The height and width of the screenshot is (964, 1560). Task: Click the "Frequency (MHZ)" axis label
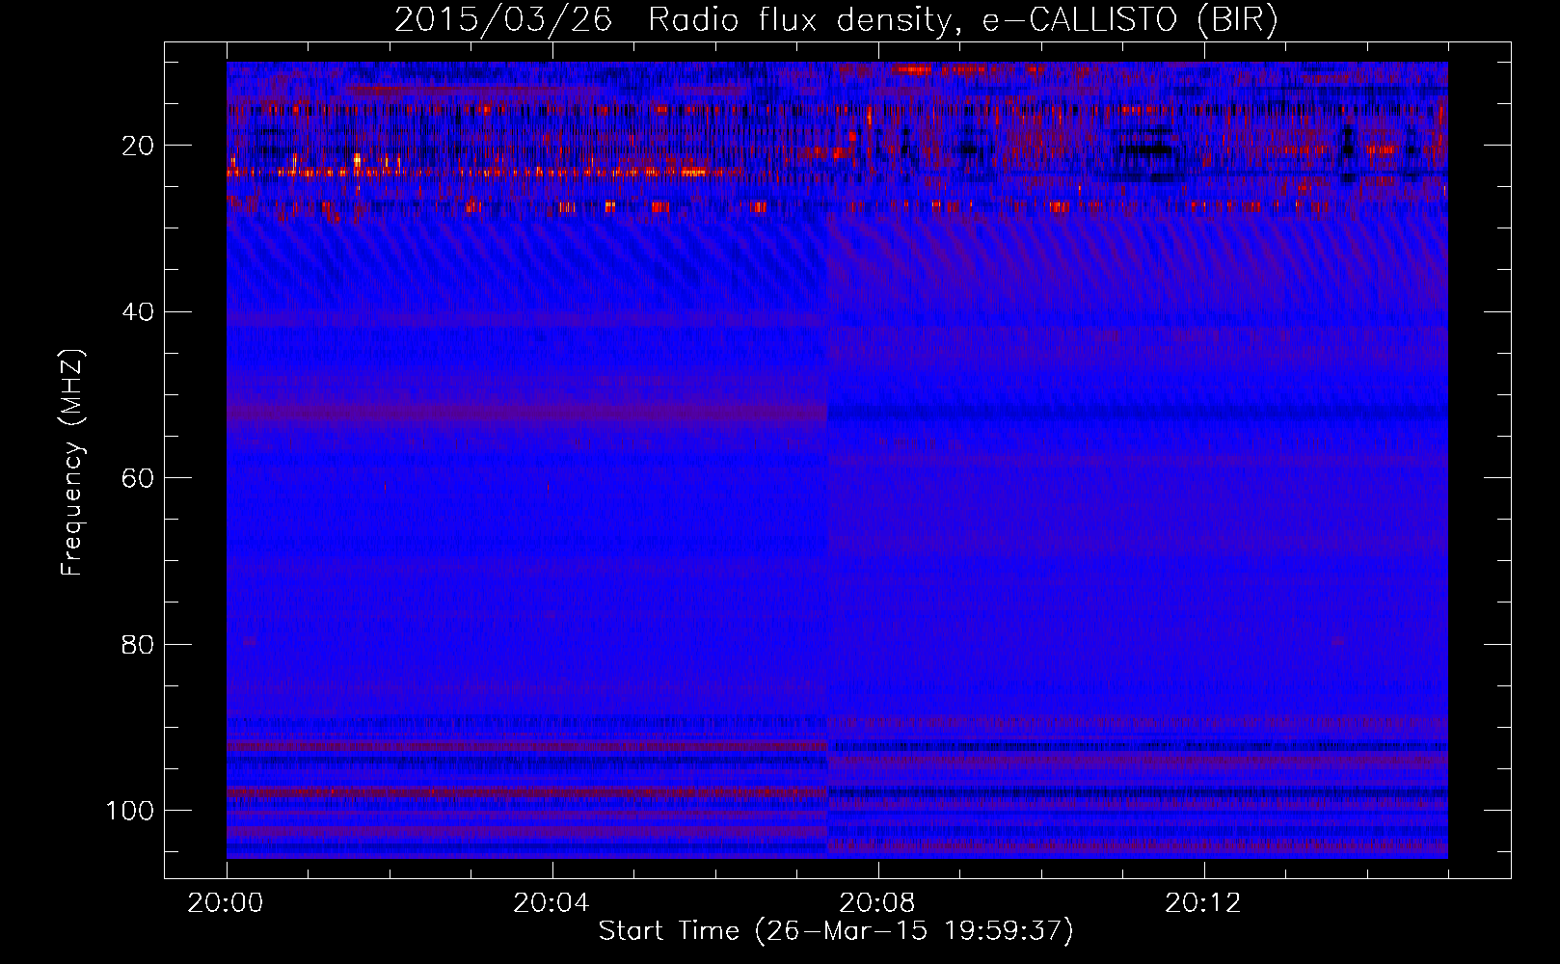72,462
